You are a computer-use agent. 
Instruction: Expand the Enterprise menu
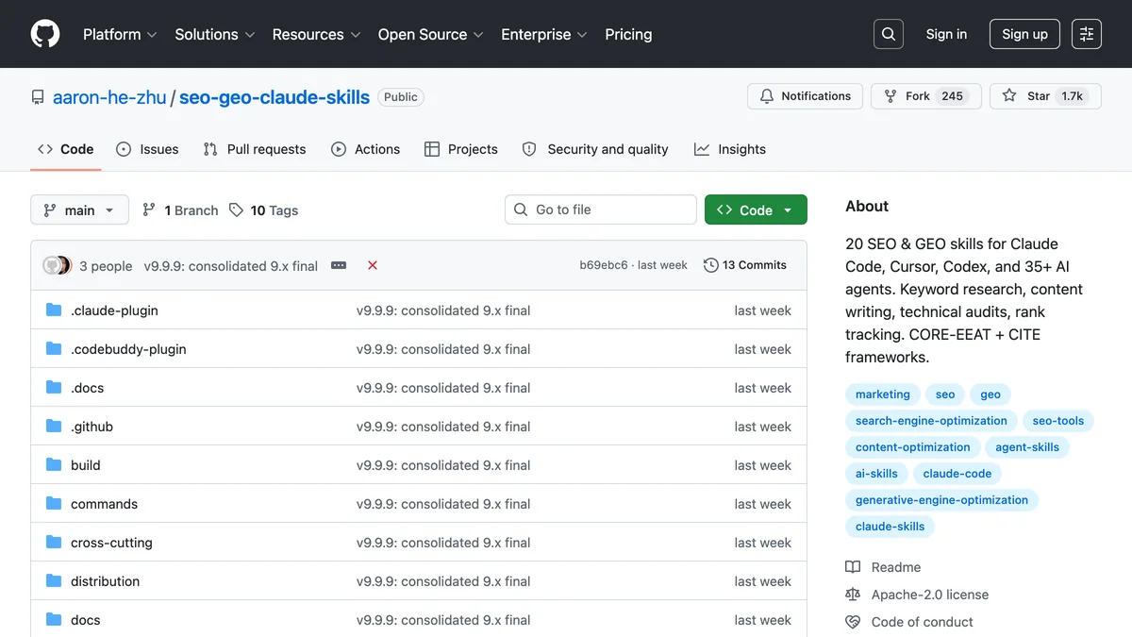[x=544, y=34]
